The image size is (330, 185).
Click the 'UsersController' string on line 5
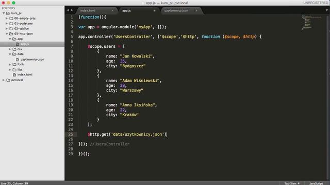pyautogui.click(x=133, y=36)
